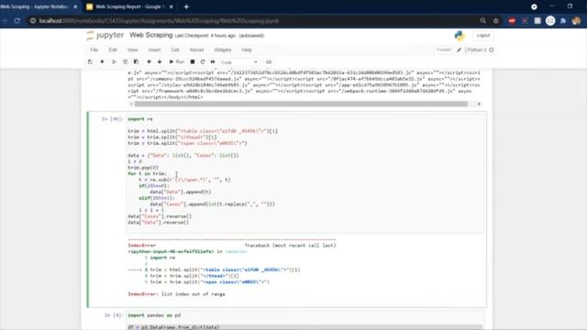Open the File menu

pos(94,49)
